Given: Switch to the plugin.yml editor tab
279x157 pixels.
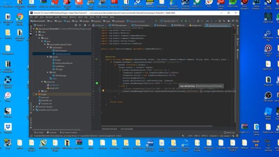Looking at the screenshot, I should pyautogui.click(x=195, y=25).
